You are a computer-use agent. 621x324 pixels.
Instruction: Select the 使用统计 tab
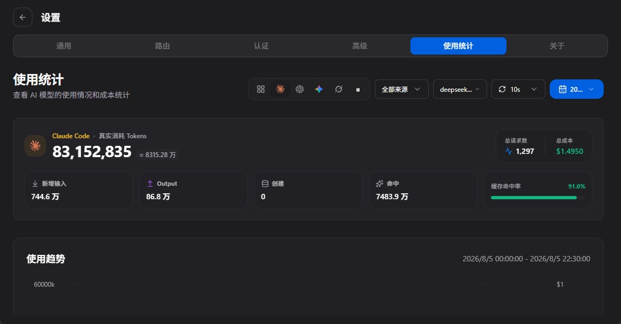click(458, 46)
